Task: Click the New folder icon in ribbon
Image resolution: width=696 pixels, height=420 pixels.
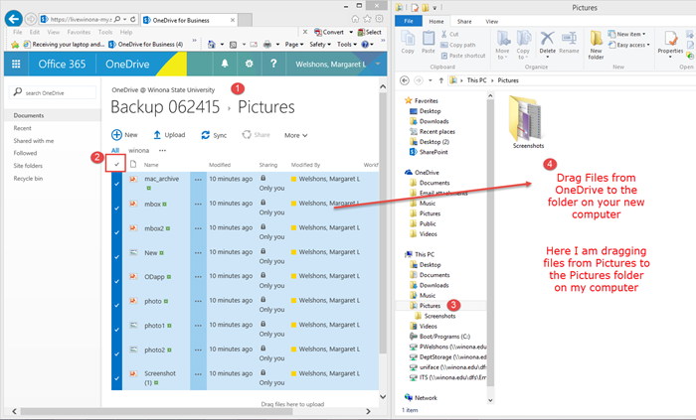Action: point(596,45)
